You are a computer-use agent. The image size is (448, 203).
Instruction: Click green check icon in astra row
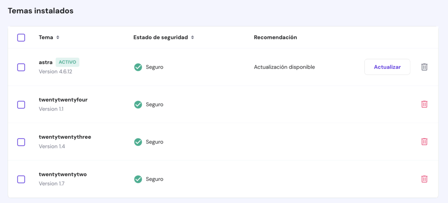click(138, 67)
